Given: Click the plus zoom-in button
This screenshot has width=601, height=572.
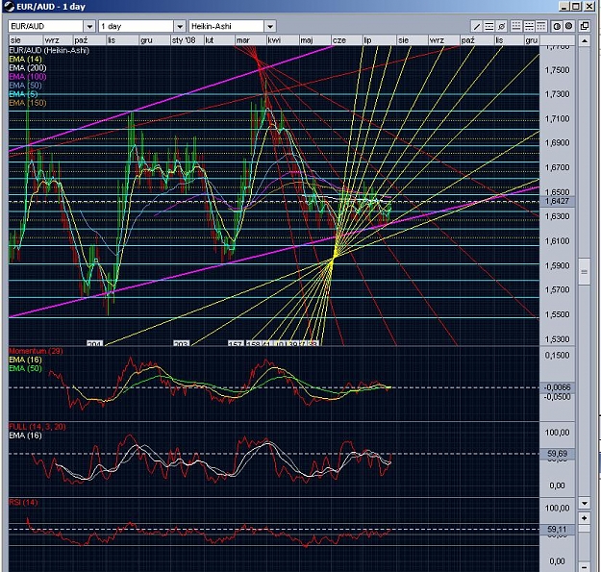Looking at the screenshot, I should [x=584, y=518].
